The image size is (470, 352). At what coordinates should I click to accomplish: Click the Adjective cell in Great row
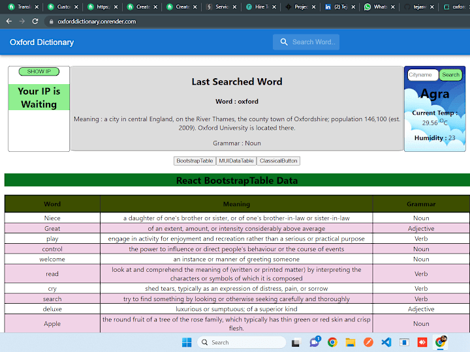[421, 228]
